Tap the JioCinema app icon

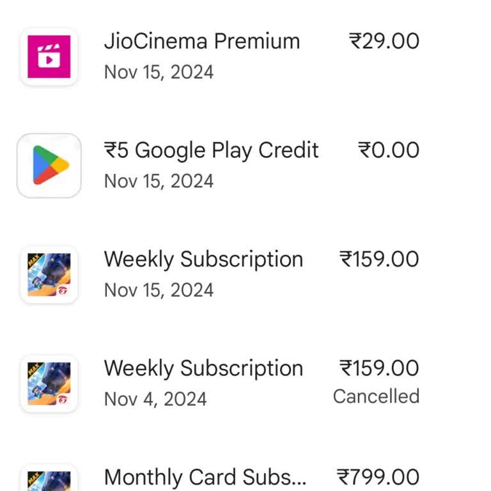[x=49, y=56]
